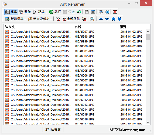Viewport: 154px width, 135px height.
Task: Select file 0I3A6005.JPG
Action: tap(85, 71)
